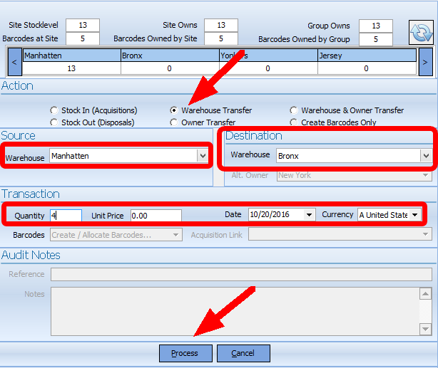This screenshot has width=438, height=368.
Task: Click the Process button
Action: (185, 353)
